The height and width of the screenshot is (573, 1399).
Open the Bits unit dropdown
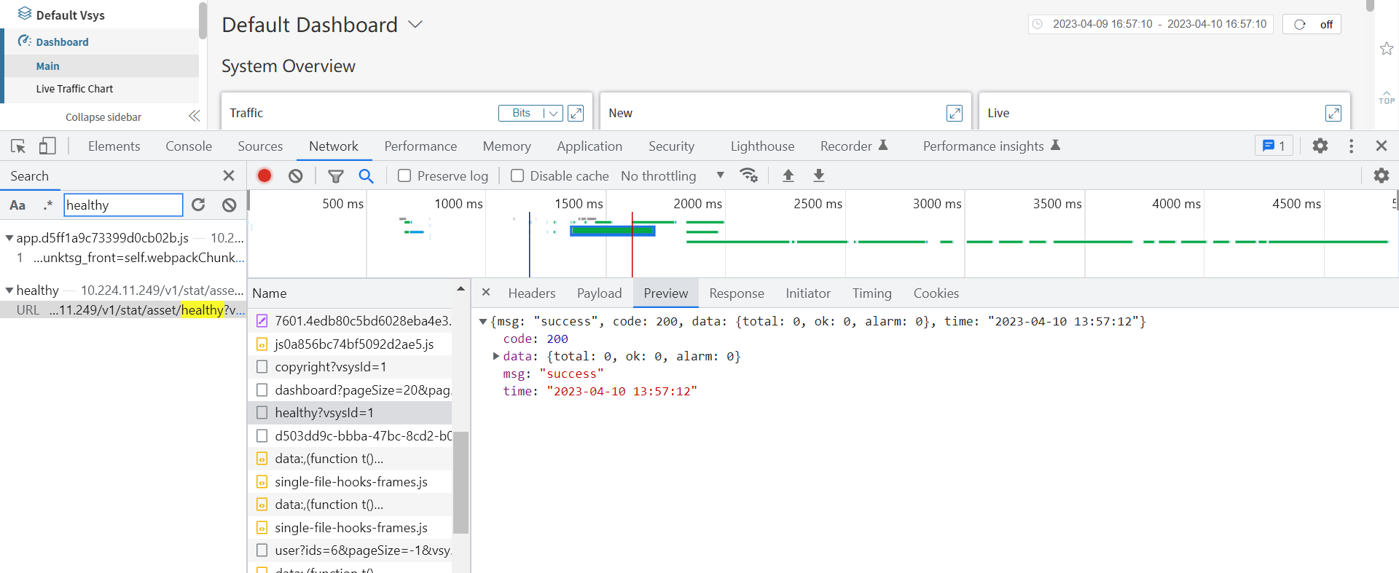pos(530,113)
